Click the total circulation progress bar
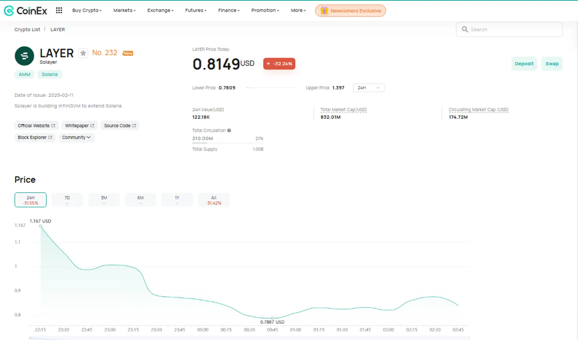578x340 pixels. click(x=228, y=143)
